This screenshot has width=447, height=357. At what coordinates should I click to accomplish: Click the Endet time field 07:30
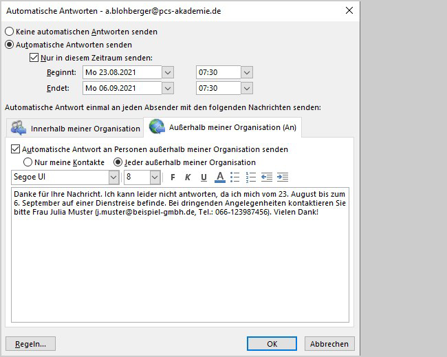tap(219, 89)
